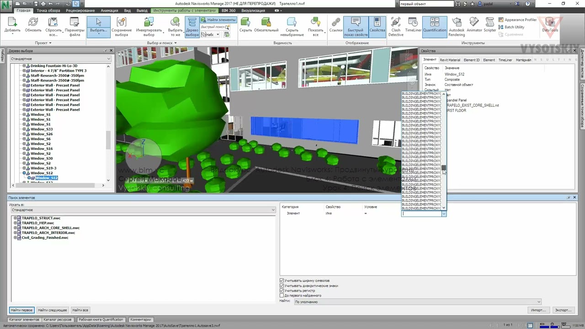Click the Выбрать то же icon
This screenshot has height=329, width=585.
(175, 27)
